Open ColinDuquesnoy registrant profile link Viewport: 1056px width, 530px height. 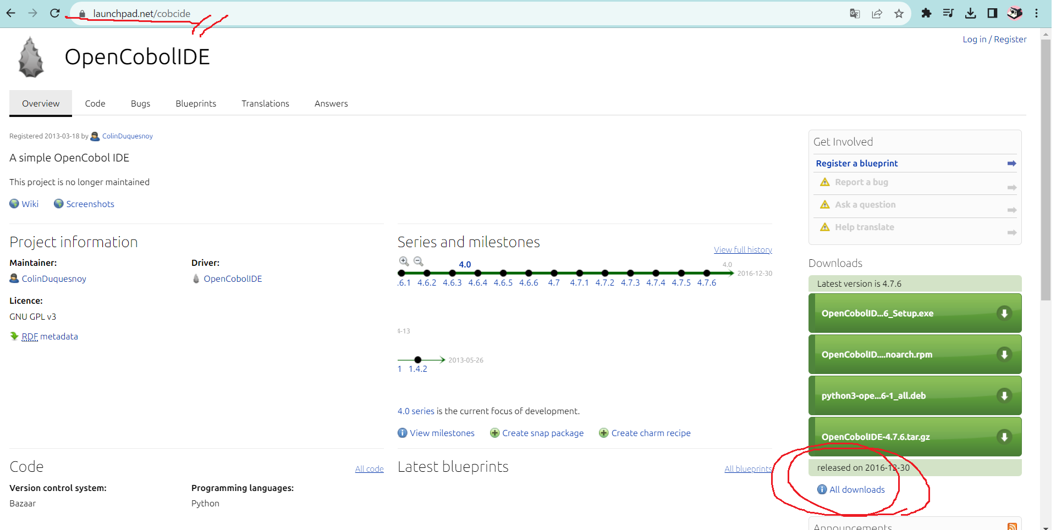(x=127, y=136)
